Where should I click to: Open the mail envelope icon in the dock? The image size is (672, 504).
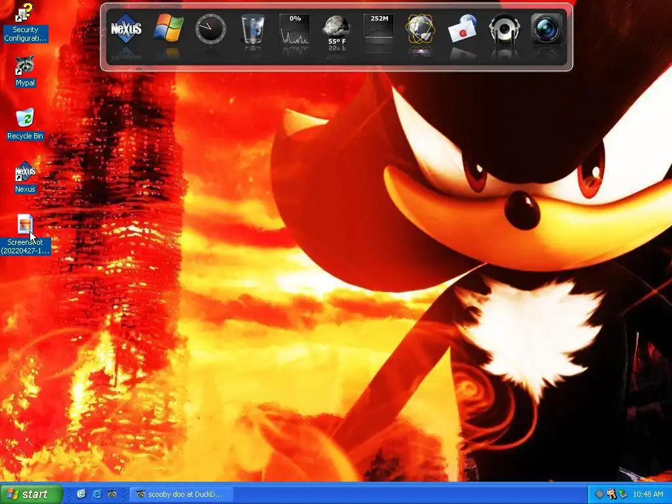pos(463,28)
